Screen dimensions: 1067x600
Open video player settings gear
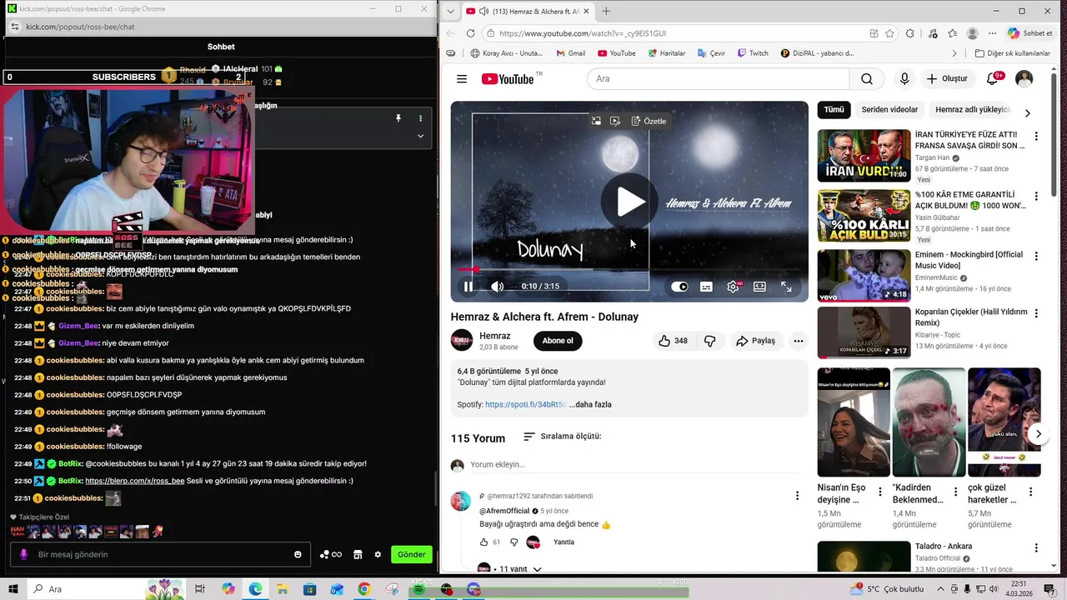click(733, 287)
